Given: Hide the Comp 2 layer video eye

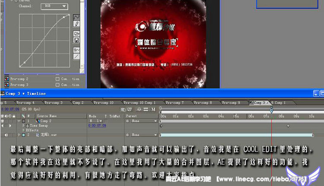Looking at the screenshot, I should [x=2, y=121].
